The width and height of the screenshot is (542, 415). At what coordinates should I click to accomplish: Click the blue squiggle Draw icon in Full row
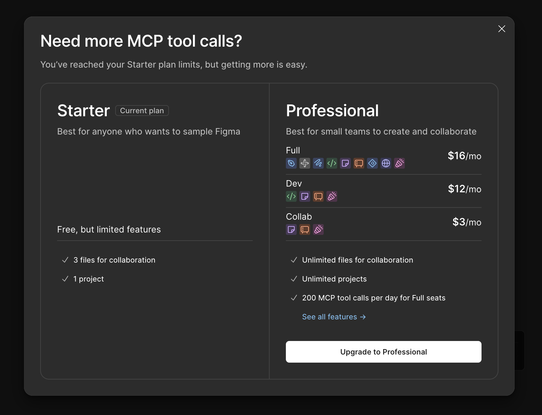[x=318, y=163]
